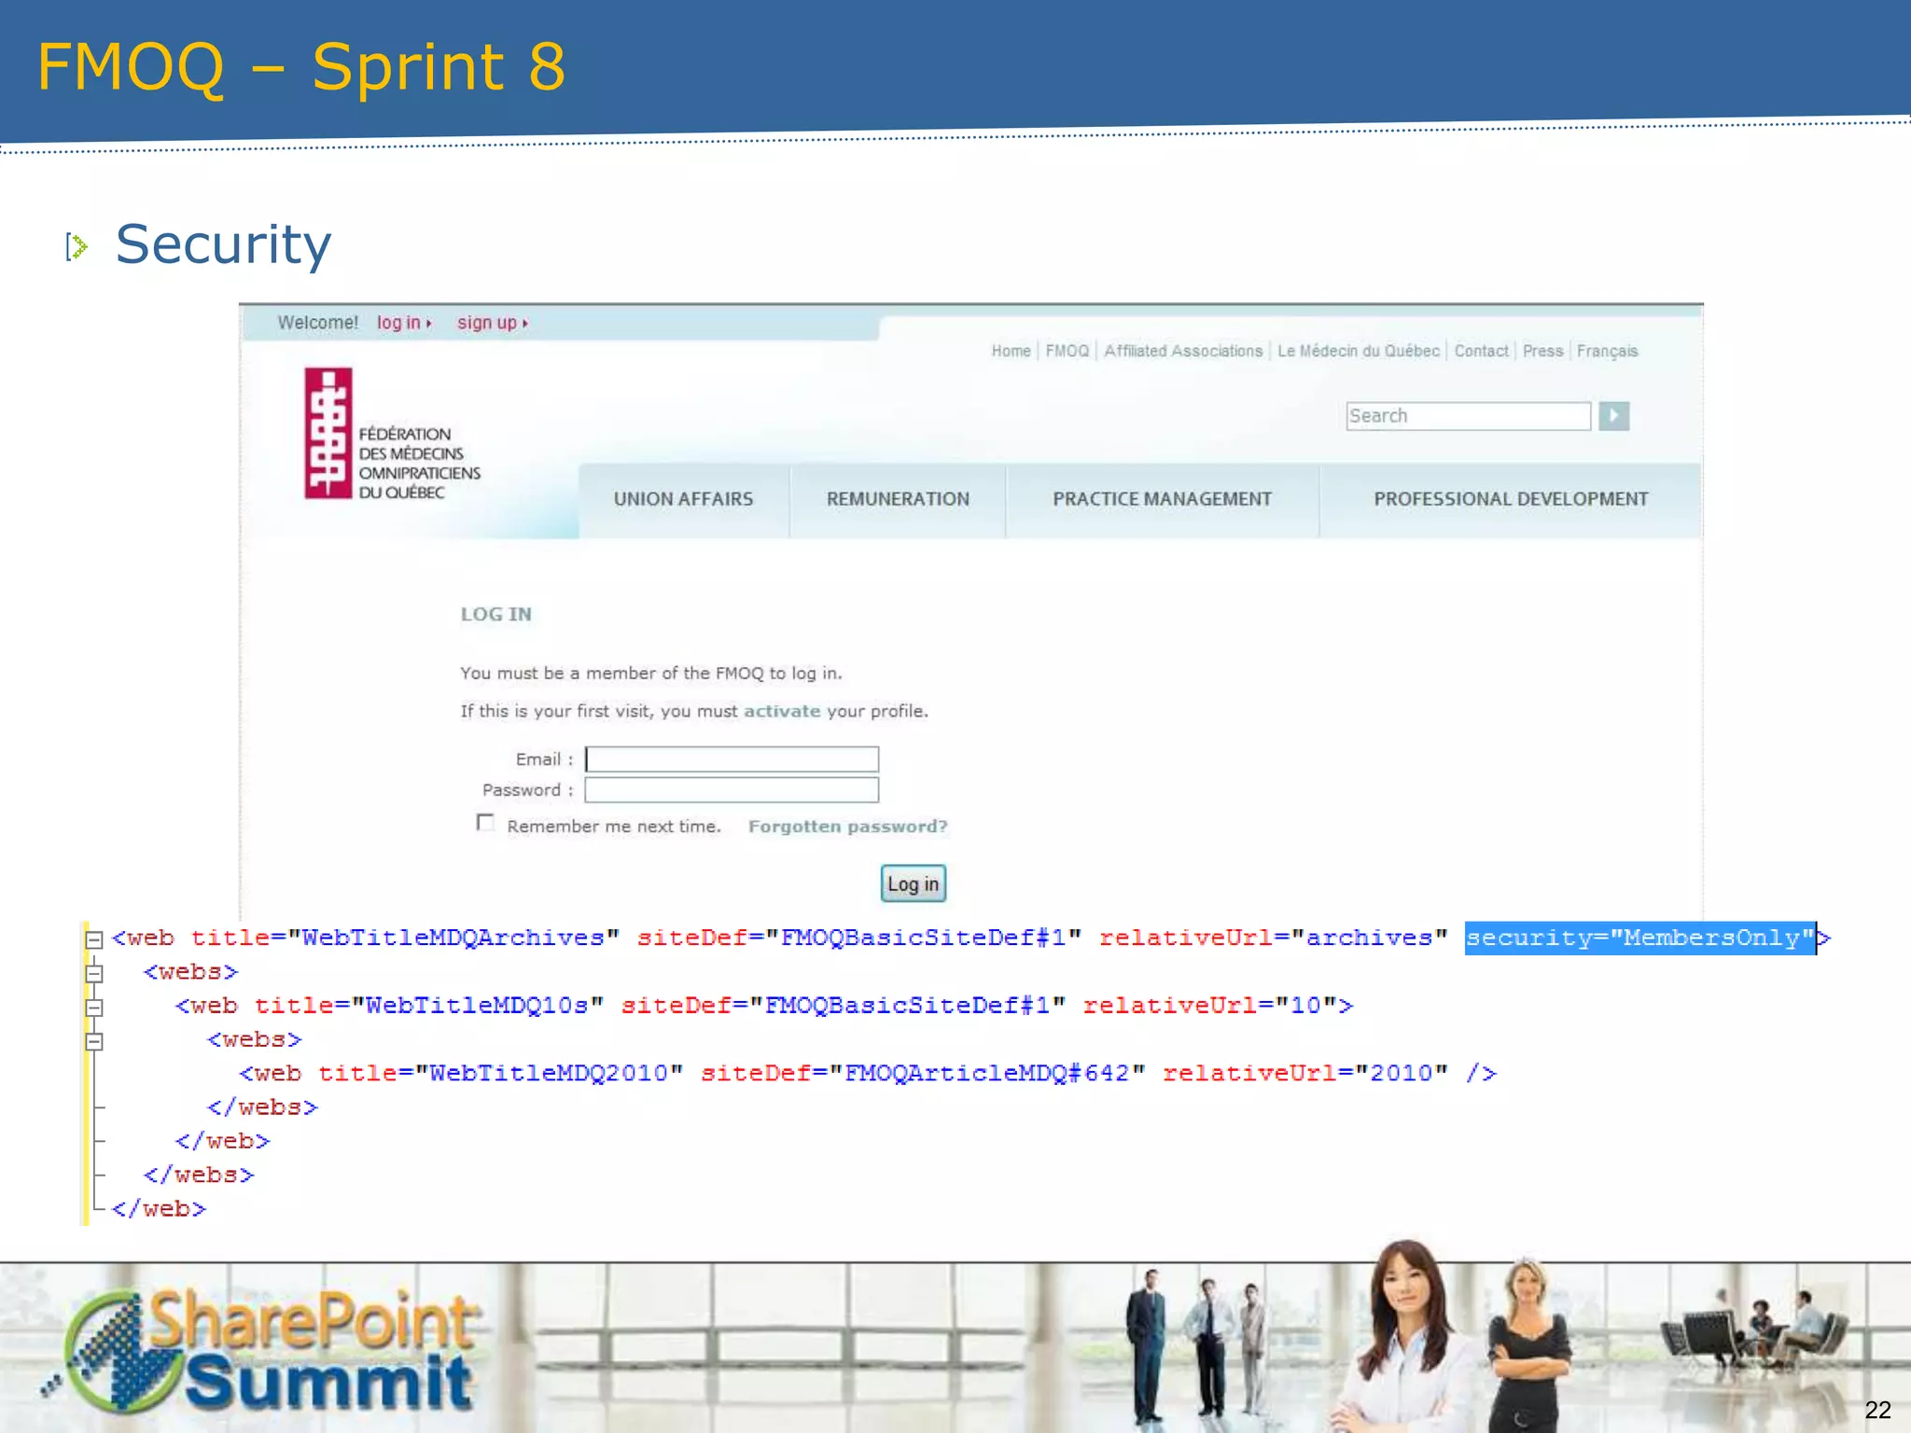
Task: Click the title="WebTitleMDQ10s" attribute text
Action: click(429, 1006)
